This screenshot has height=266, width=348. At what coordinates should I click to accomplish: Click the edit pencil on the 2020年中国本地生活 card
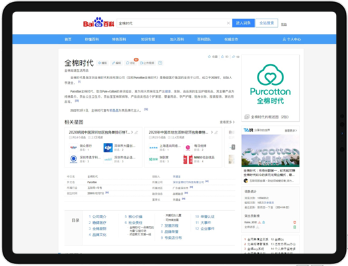click(216, 132)
